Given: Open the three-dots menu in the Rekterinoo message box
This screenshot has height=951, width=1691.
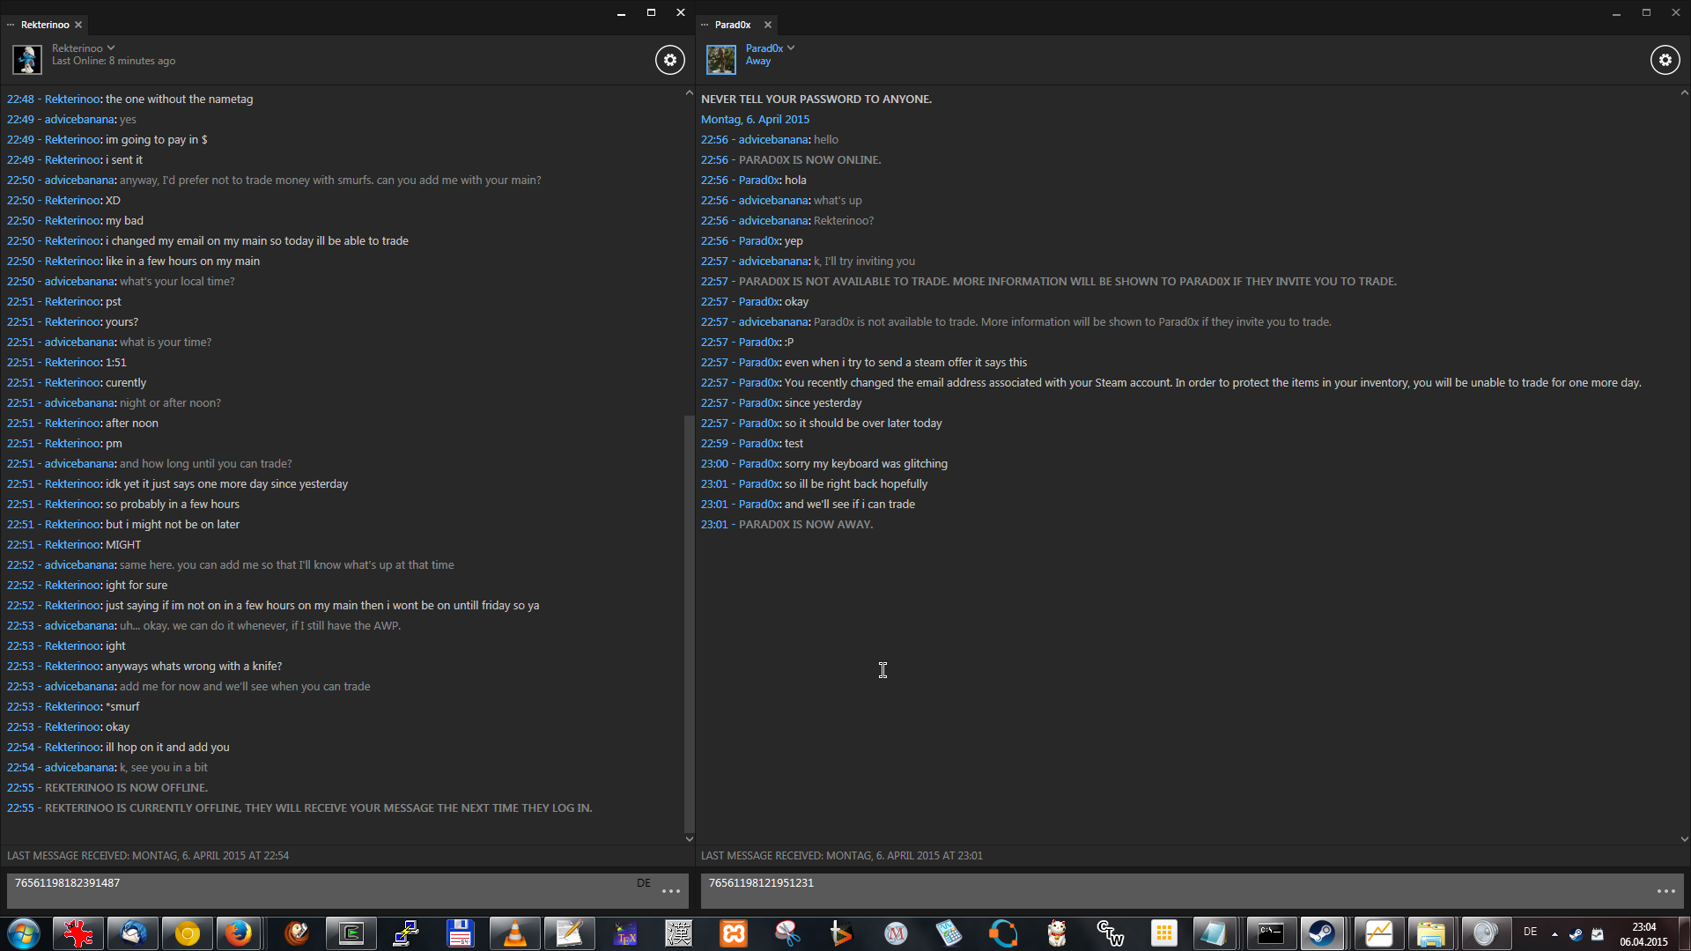Looking at the screenshot, I should coord(671,891).
